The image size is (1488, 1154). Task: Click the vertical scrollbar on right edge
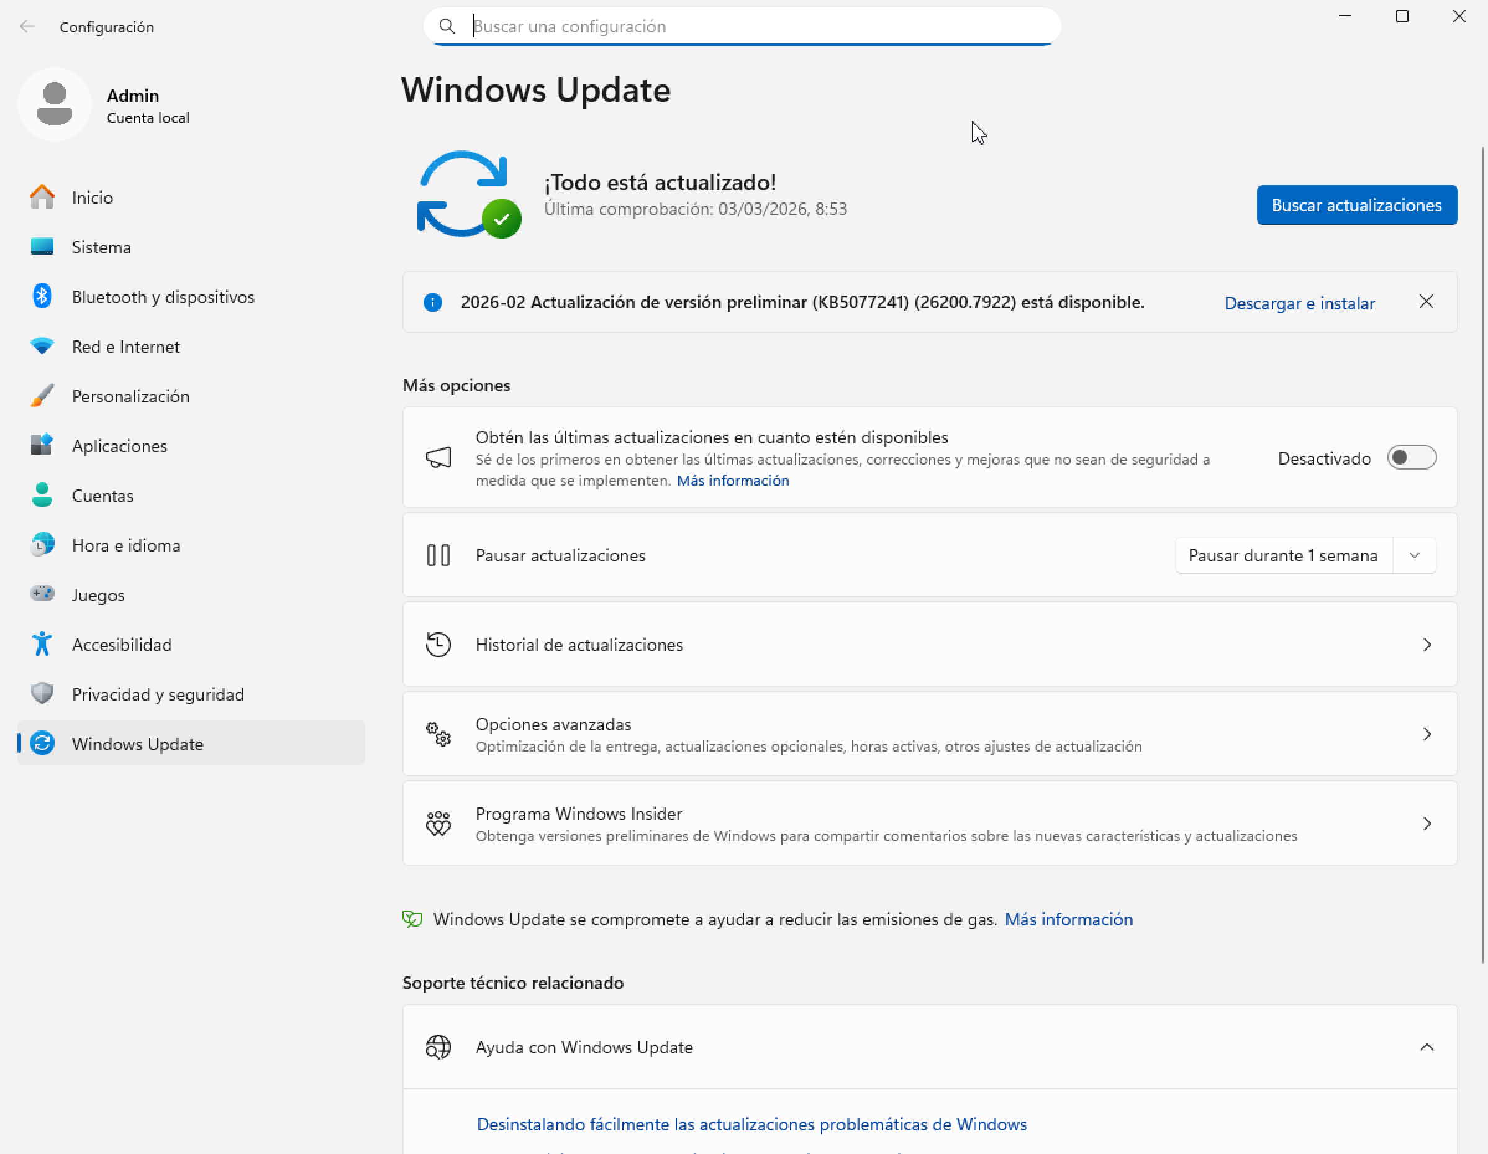(x=1483, y=555)
